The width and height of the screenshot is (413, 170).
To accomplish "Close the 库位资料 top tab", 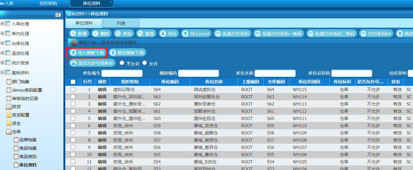I will pyautogui.click(x=110, y=2).
